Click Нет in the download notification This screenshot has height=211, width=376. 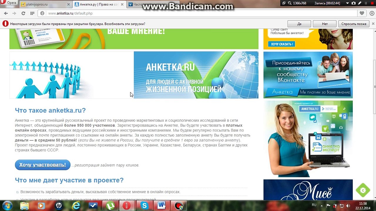325,24
